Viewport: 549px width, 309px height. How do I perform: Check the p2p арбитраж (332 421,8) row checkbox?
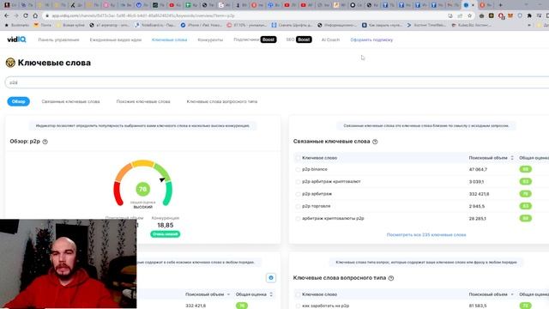pyautogui.click(x=298, y=194)
